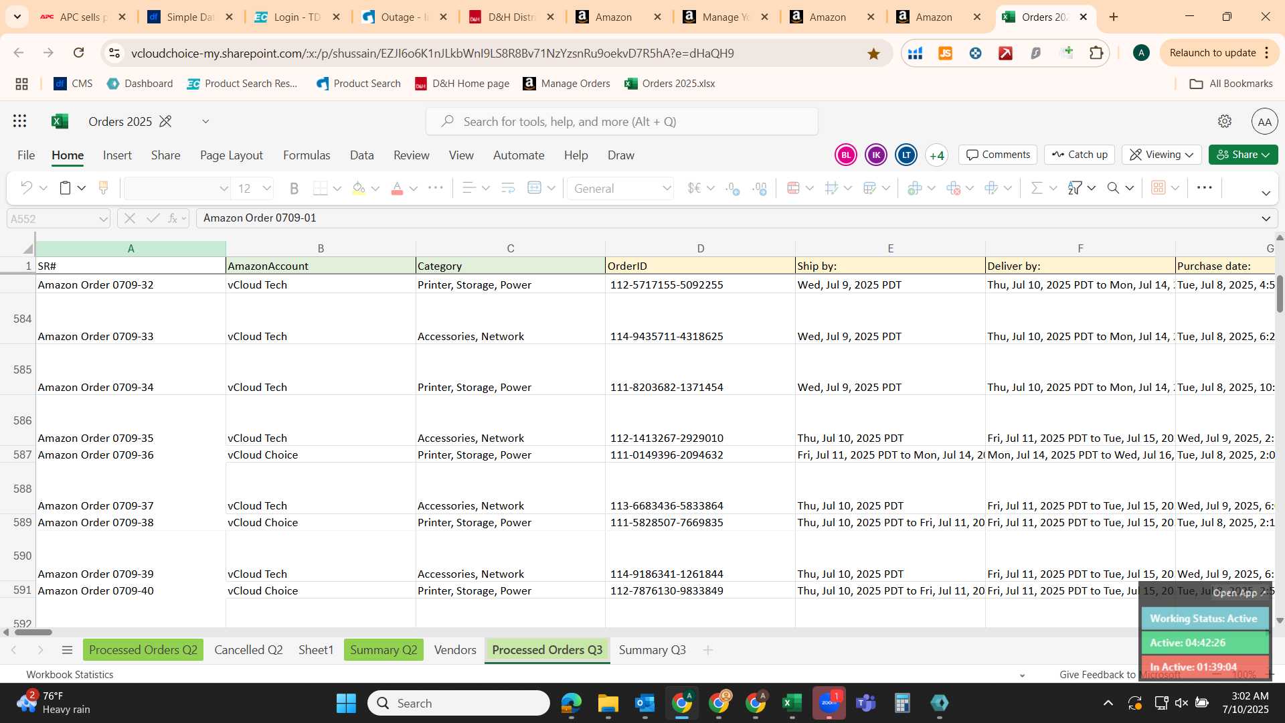Viewport: 1285px width, 723px height.
Task: Click the Merge cells icon
Action: 534,188
